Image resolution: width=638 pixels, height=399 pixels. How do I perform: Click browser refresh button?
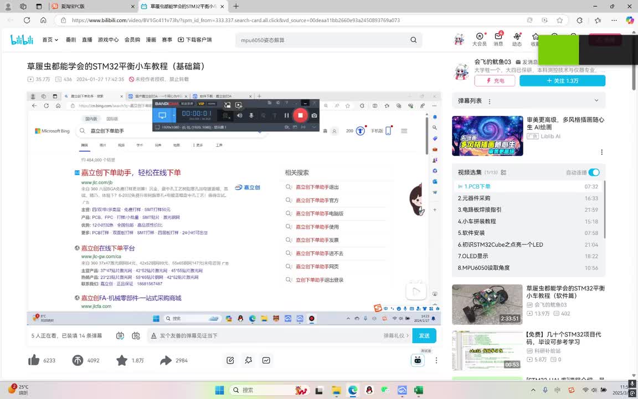[x=27, y=20]
